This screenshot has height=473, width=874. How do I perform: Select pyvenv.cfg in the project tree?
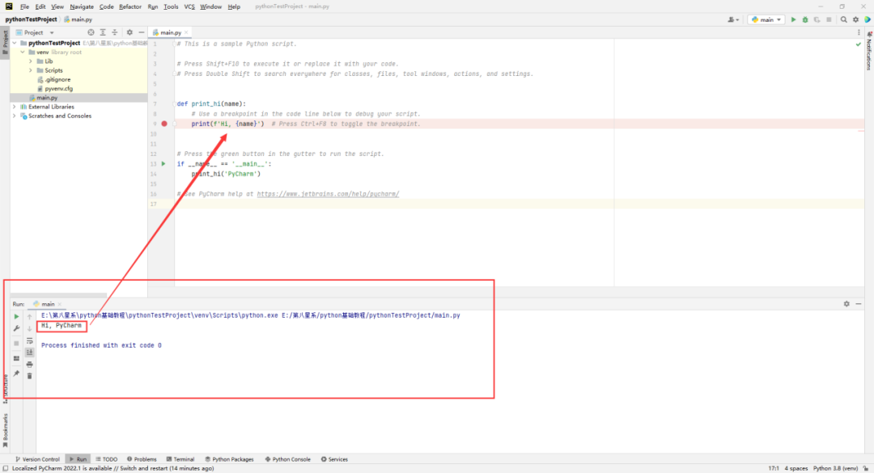[x=55, y=89]
